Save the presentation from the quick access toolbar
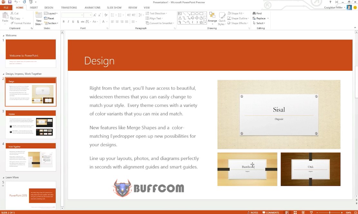358x214 pixels. [10, 2]
